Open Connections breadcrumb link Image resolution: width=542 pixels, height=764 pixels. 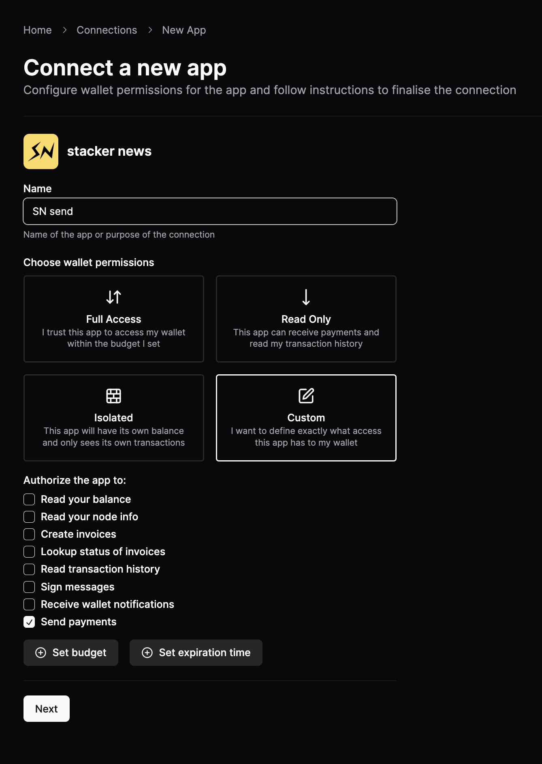coord(107,30)
